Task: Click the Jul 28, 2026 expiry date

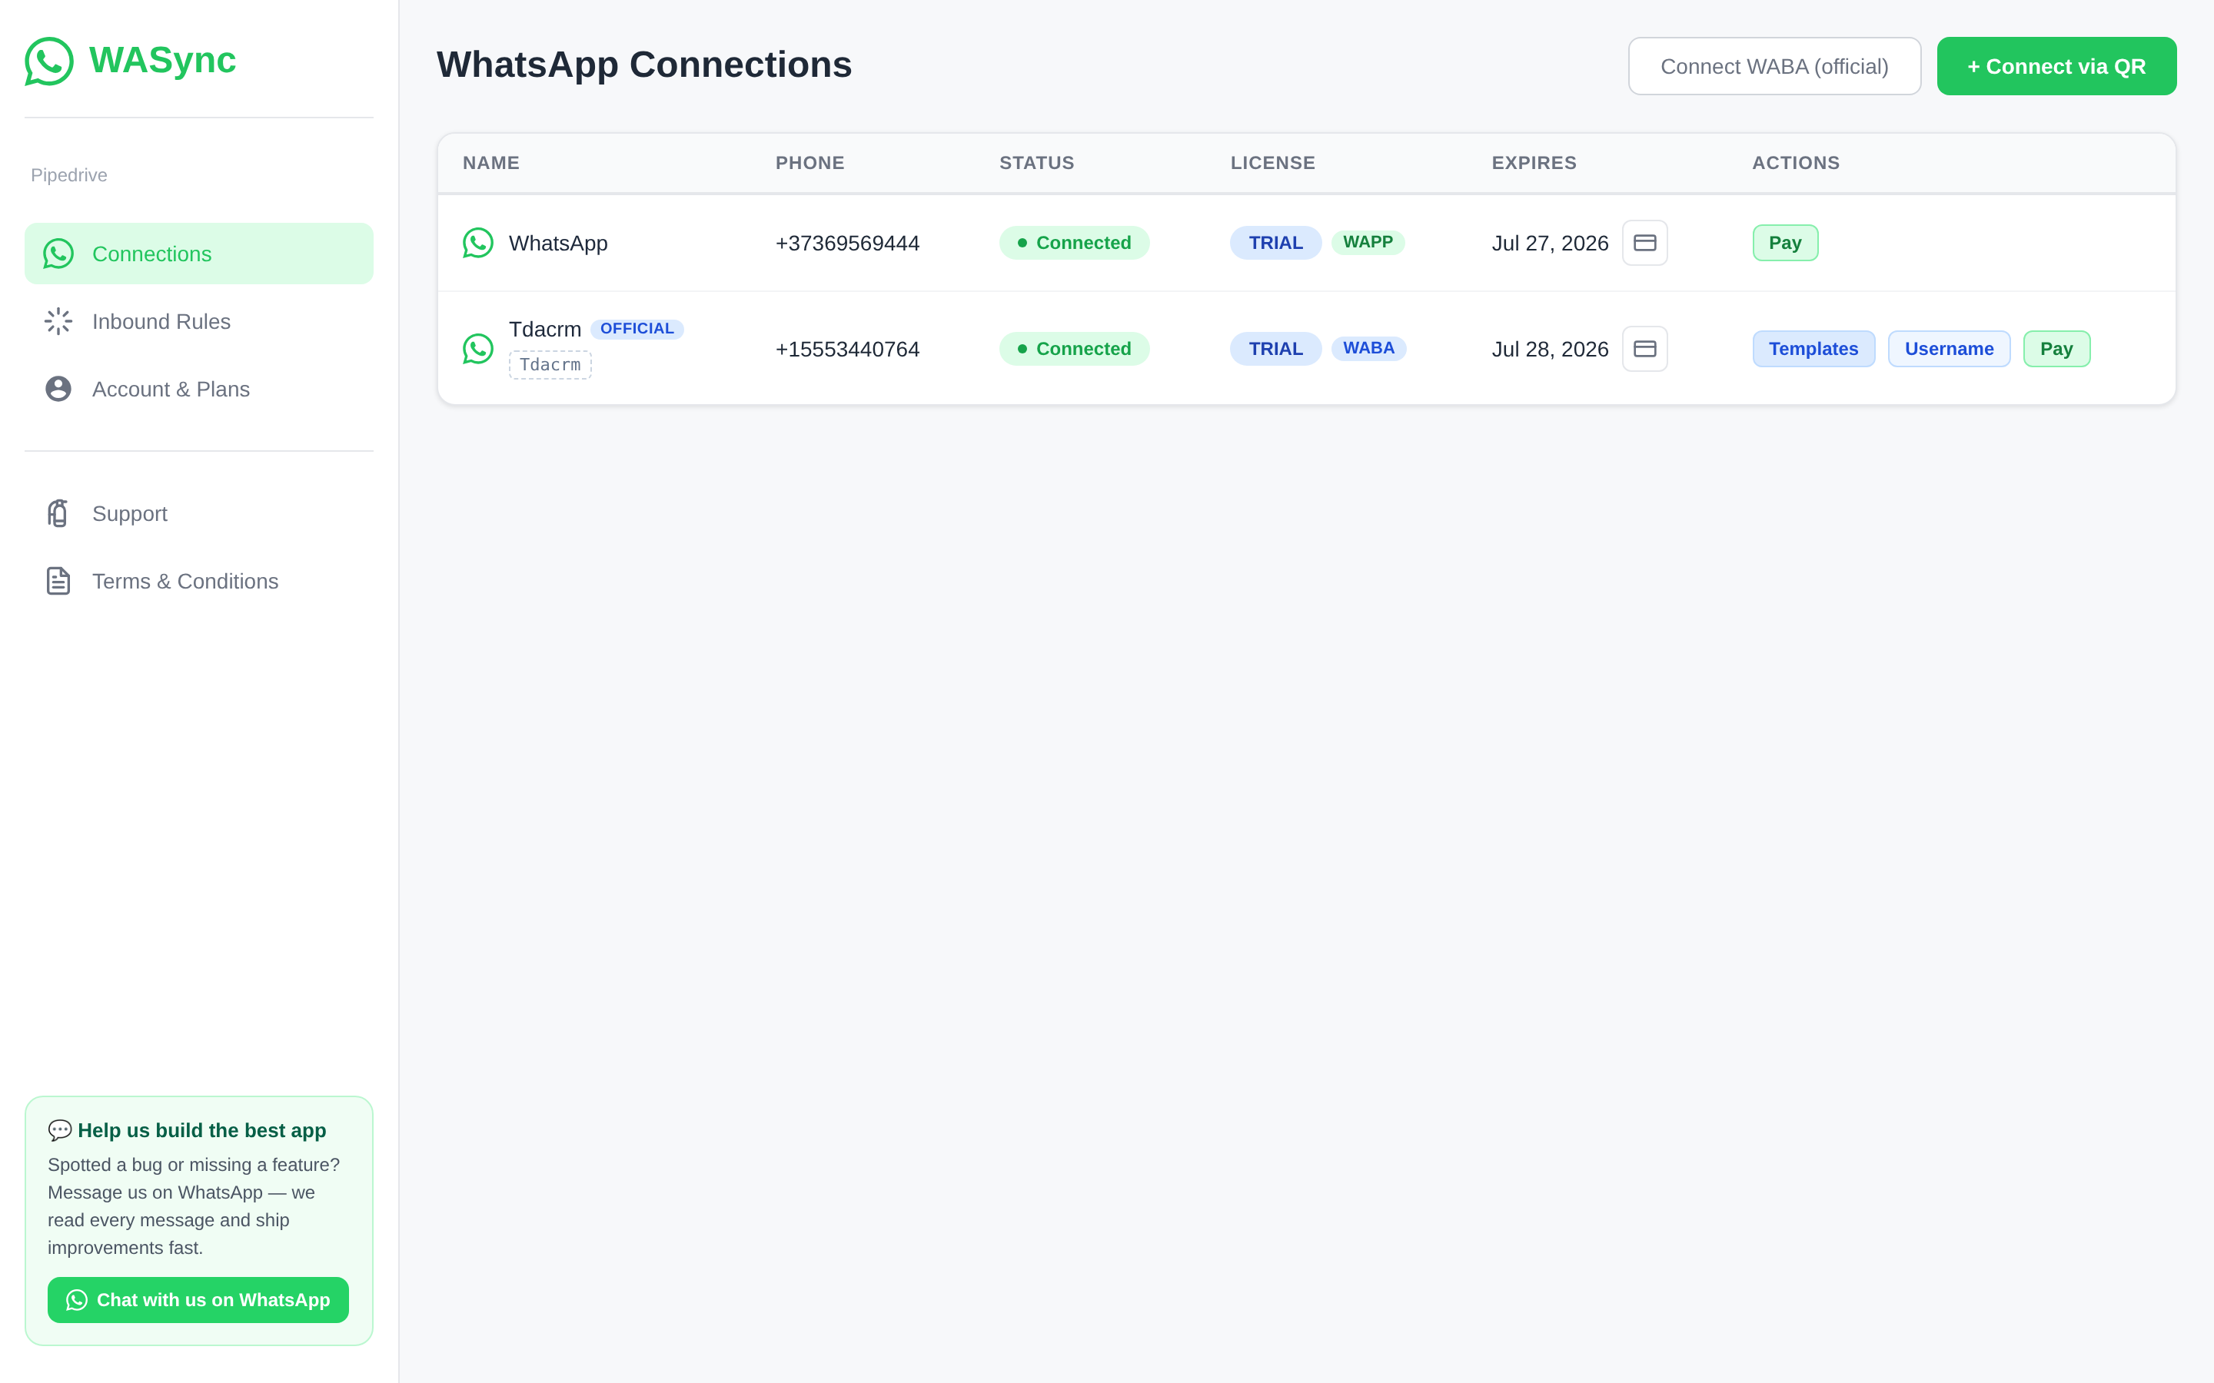Action: [x=1550, y=350]
